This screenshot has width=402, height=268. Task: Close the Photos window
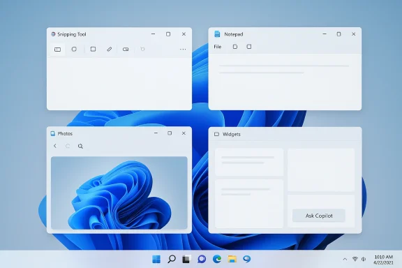tap(184, 133)
